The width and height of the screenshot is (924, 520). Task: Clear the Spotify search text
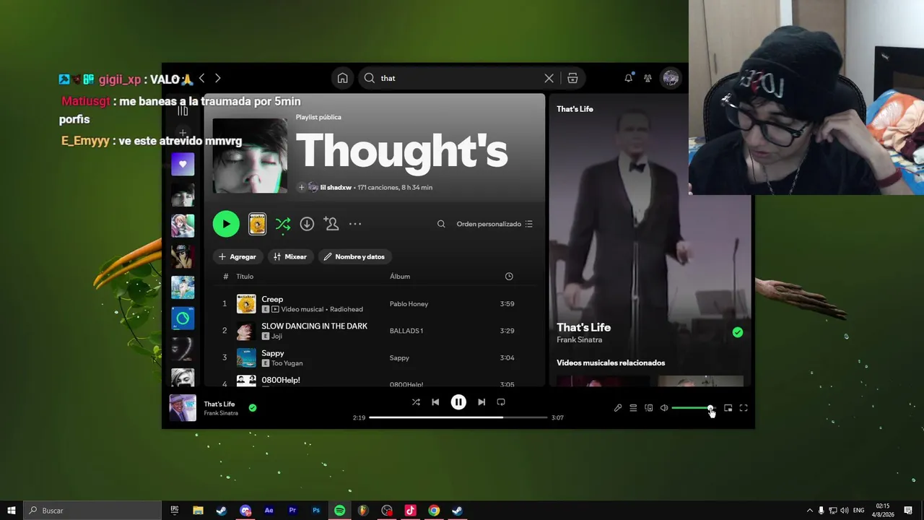pyautogui.click(x=549, y=78)
